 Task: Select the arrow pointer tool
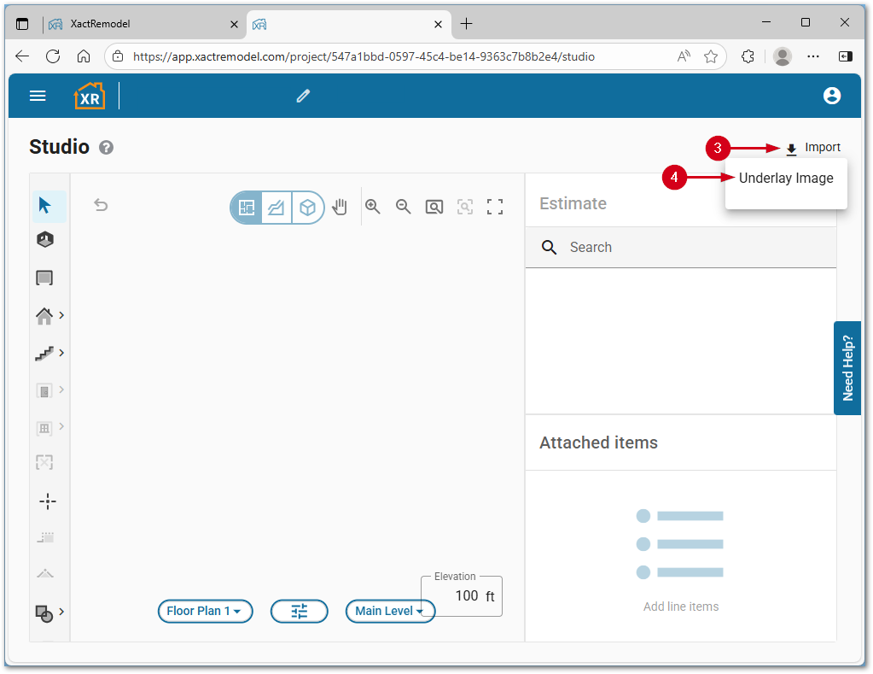tap(45, 206)
